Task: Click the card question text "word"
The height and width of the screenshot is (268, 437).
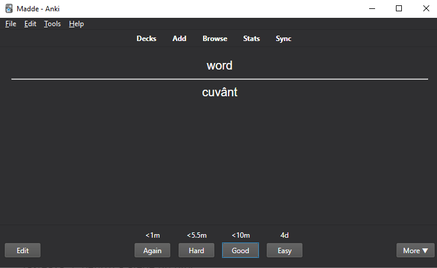Action: pyautogui.click(x=220, y=65)
